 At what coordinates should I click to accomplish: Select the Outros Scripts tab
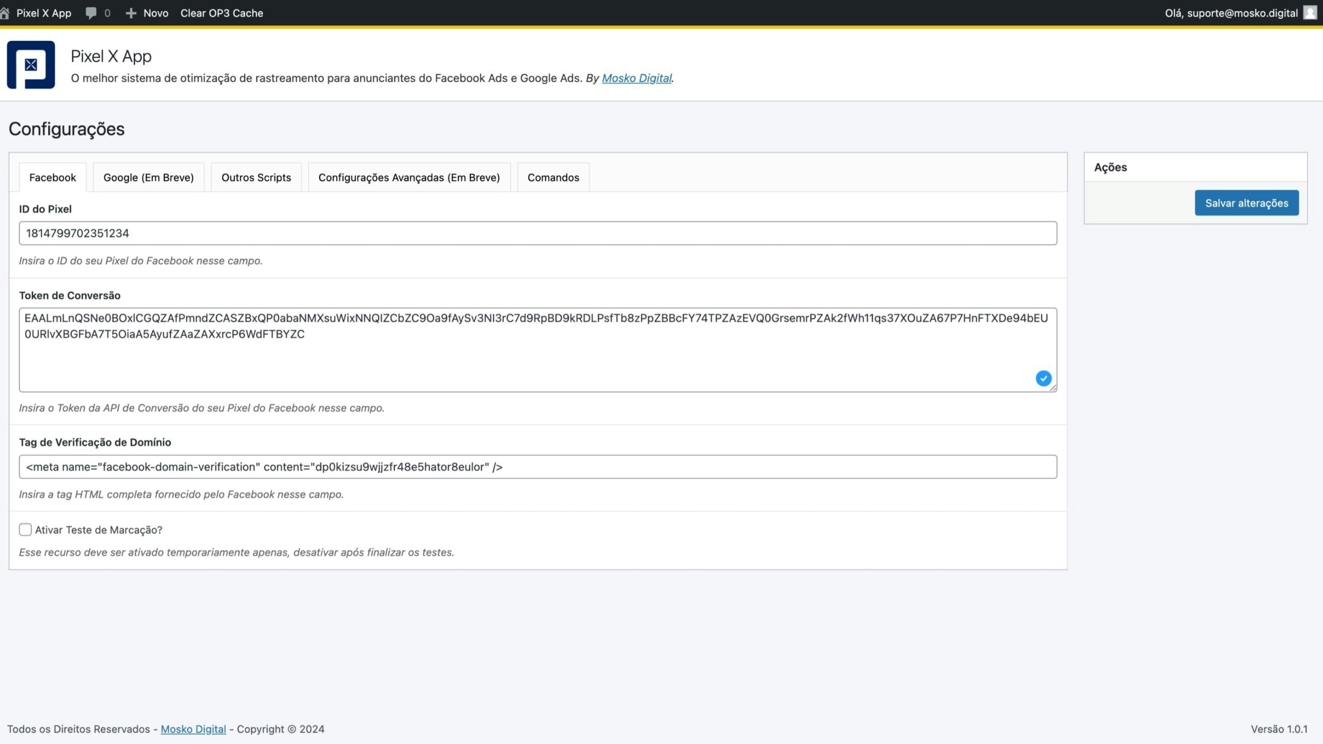click(x=256, y=178)
